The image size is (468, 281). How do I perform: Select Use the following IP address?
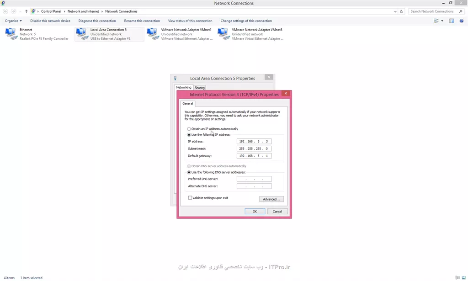189,135
